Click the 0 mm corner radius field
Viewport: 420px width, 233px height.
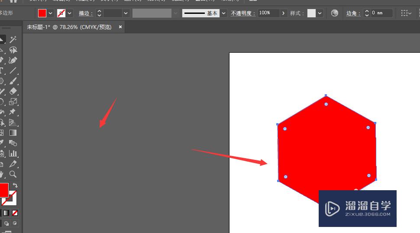[382, 13]
